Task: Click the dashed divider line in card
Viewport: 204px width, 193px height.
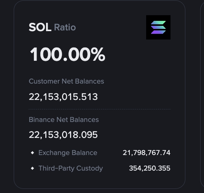Action: 100,109
